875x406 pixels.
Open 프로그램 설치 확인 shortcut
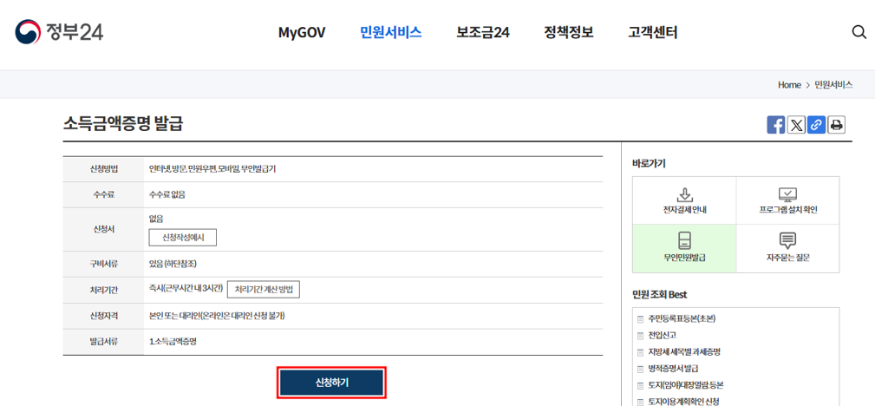[x=788, y=201]
